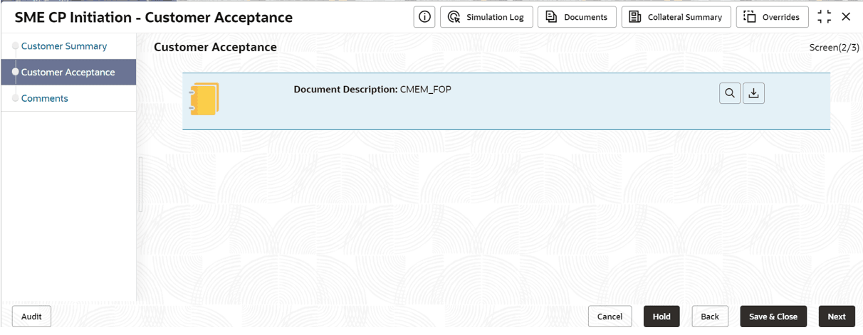Open the Audit details

31,317
